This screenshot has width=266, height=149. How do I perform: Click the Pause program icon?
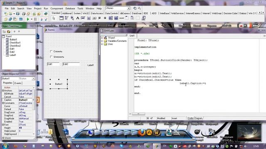coord(35,19)
